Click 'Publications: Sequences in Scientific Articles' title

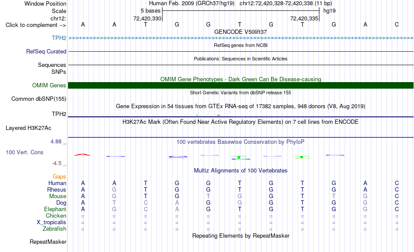point(241,59)
